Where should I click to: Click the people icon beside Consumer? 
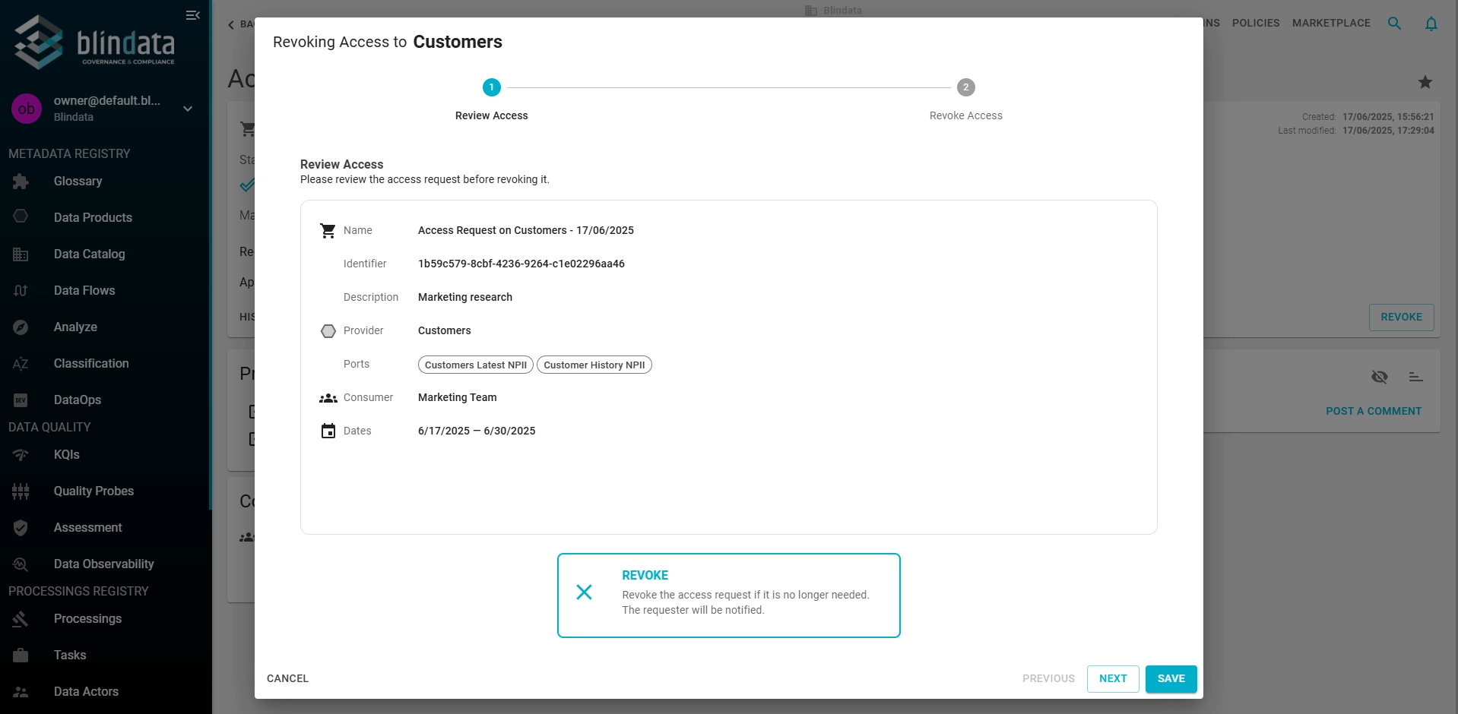(x=328, y=398)
